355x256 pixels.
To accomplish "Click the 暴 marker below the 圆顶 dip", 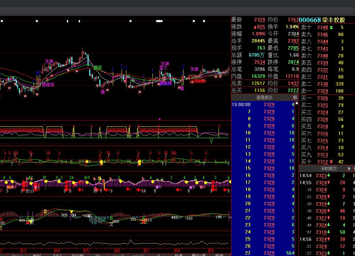I will coord(103,92).
